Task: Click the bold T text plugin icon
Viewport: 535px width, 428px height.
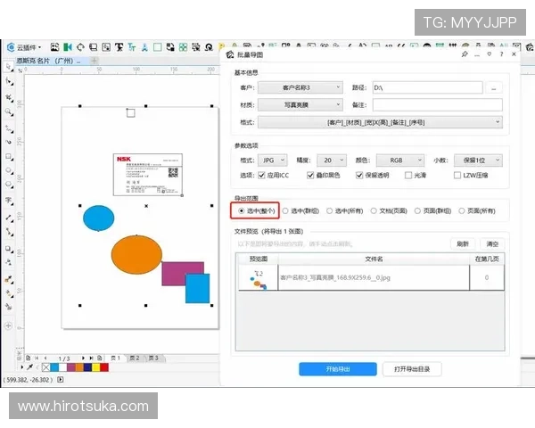Action: [119, 47]
